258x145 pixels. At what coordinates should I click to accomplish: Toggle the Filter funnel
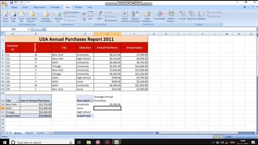tap(100, 16)
